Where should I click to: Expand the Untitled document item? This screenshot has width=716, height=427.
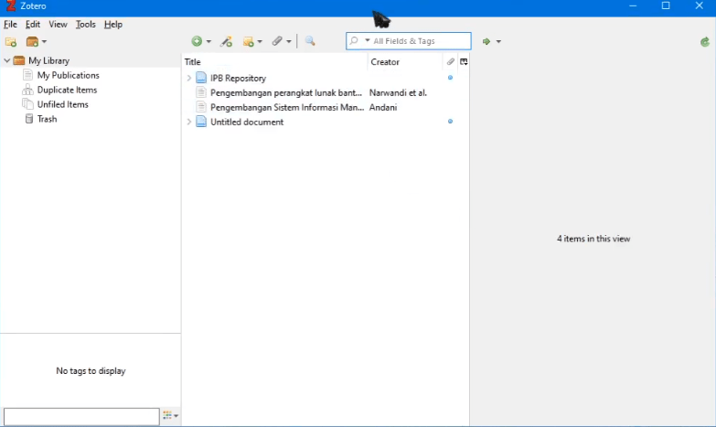(x=189, y=123)
